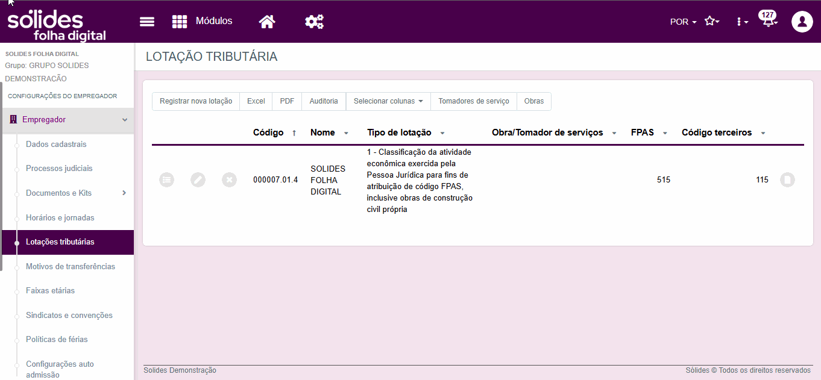Open the notifications bell showing 127
This screenshot has width=821, height=380.
(x=768, y=20)
